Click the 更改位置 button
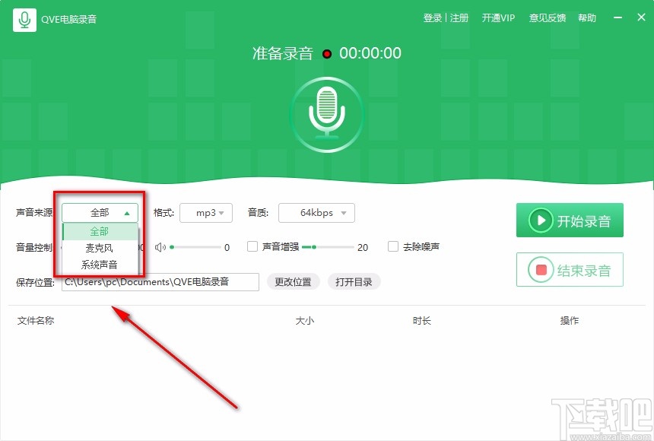 (293, 281)
